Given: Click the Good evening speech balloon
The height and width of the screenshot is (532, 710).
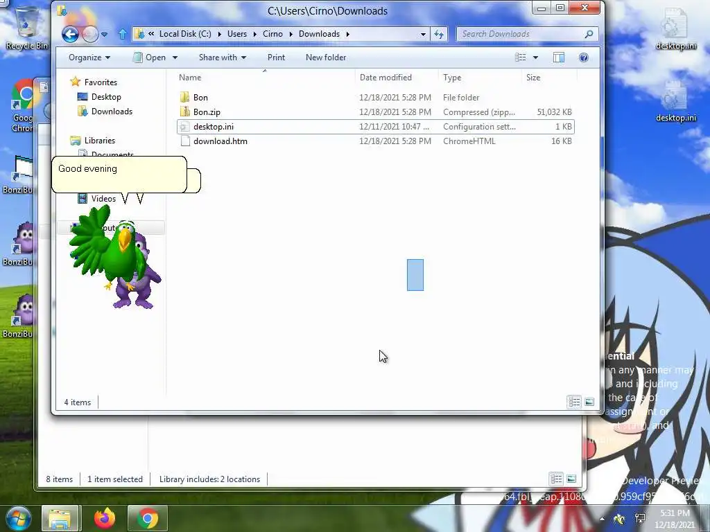Looking at the screenshot, I should 119,174.
